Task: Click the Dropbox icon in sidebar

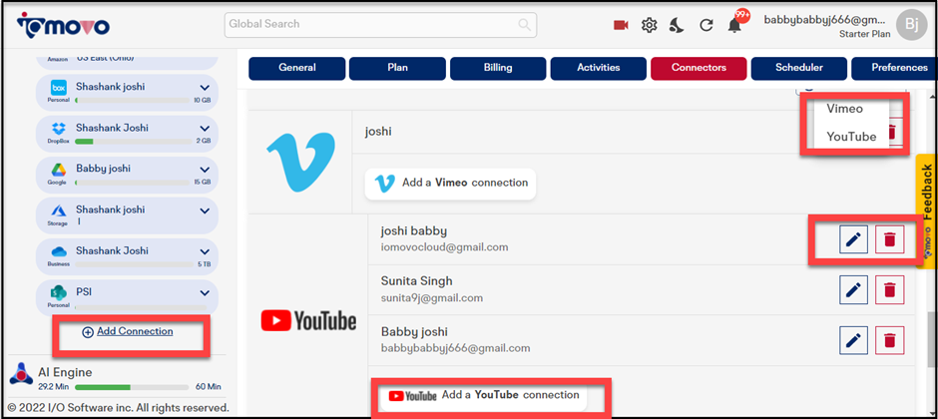Action: point(59,129)
